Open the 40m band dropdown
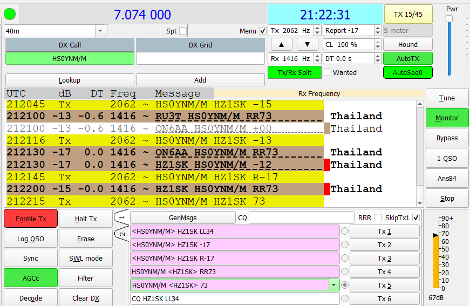The height and width of the screenshot is (306, 470). 100,31
